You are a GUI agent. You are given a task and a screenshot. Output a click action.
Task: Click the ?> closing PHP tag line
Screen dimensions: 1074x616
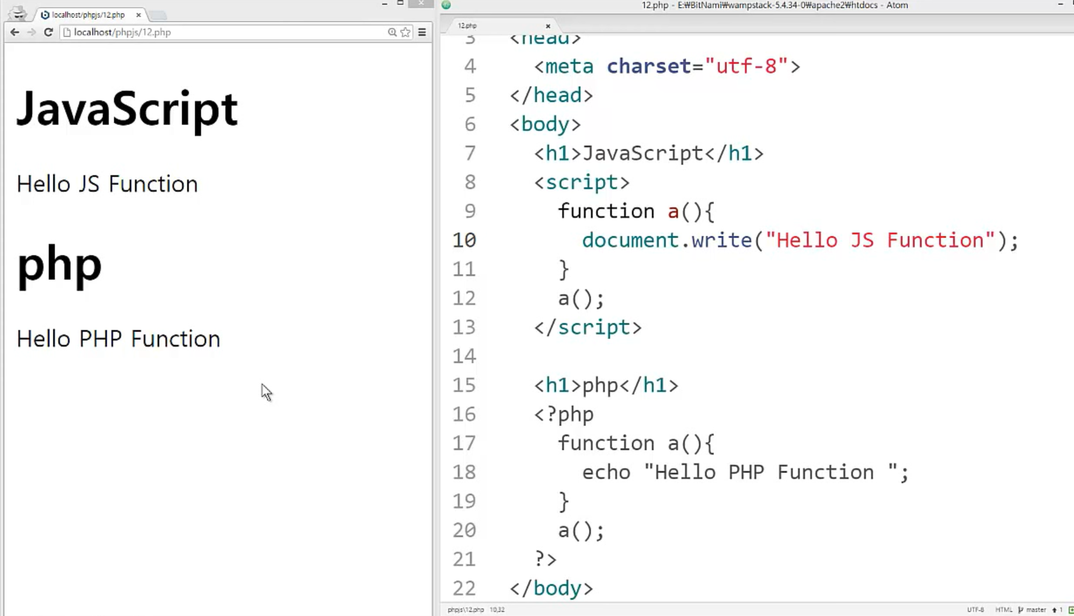coord(545,559)
